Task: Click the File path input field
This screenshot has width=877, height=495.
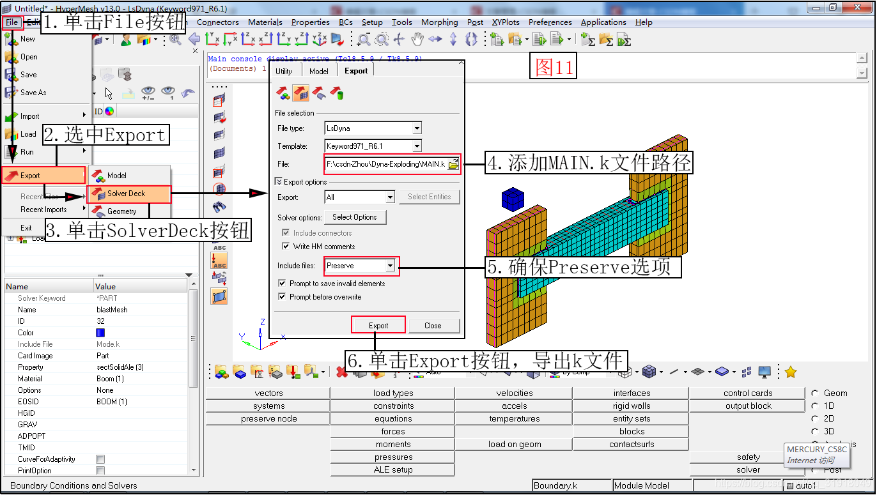Action: [386, 164]
